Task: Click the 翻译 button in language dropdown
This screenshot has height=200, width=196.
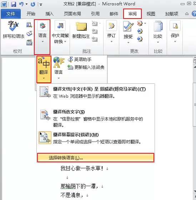Action: pos(44,69)
